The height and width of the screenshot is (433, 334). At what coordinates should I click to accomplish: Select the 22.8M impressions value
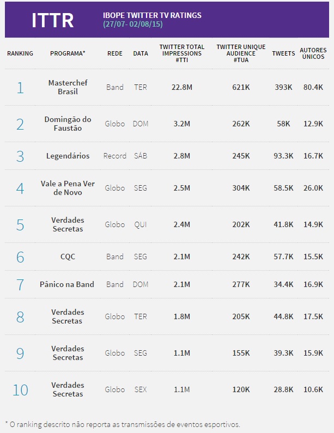point(182,87)
